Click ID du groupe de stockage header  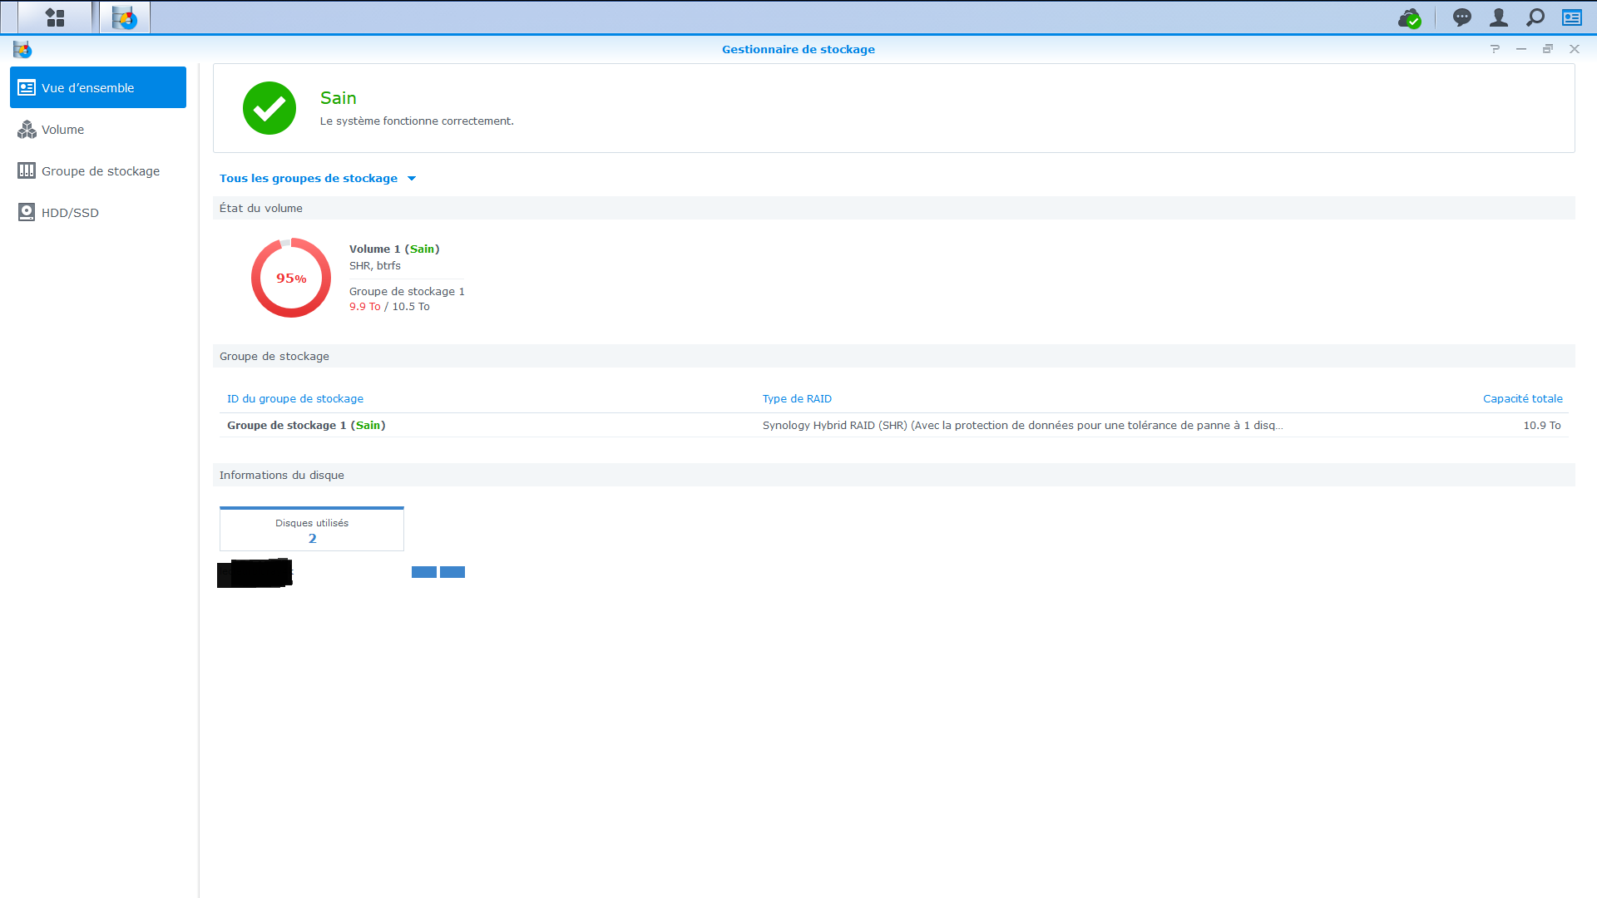(294, 399)
